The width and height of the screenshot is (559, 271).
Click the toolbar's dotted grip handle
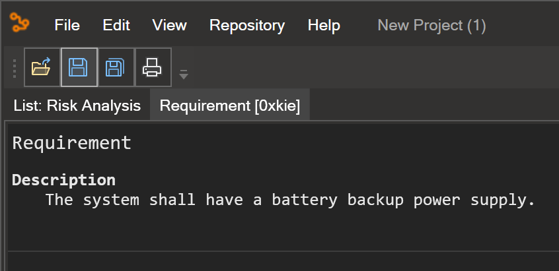[x=15, y=69]
